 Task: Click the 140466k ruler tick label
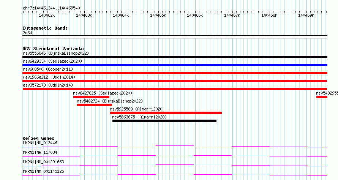tap(195, 15)
